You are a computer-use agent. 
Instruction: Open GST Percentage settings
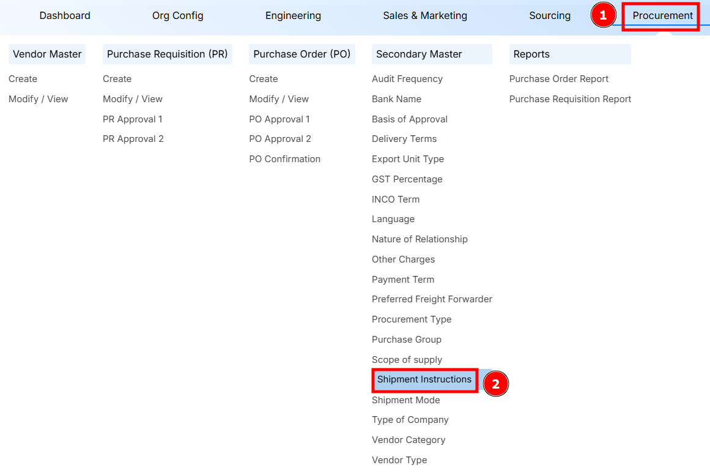point(407,179)
